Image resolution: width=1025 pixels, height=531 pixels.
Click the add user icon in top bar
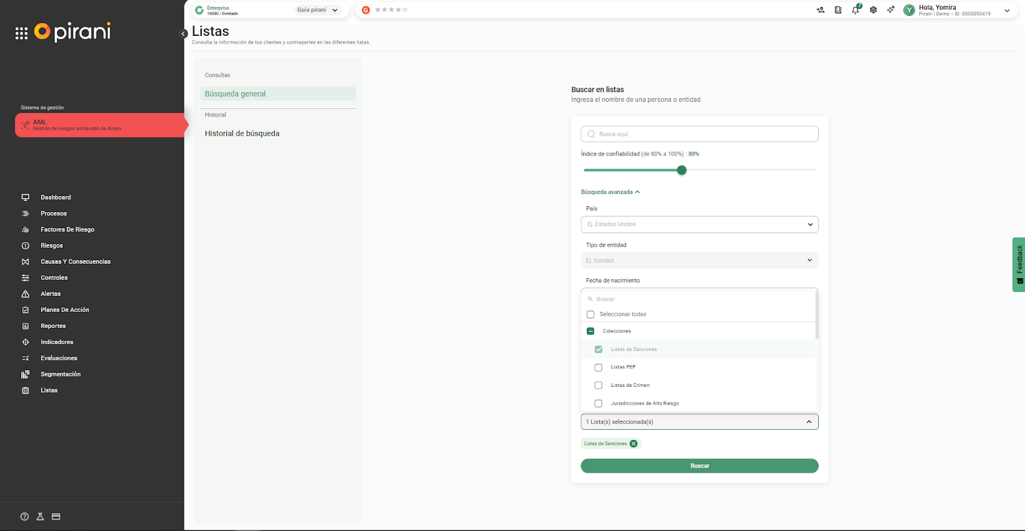(x=821, y=10)
